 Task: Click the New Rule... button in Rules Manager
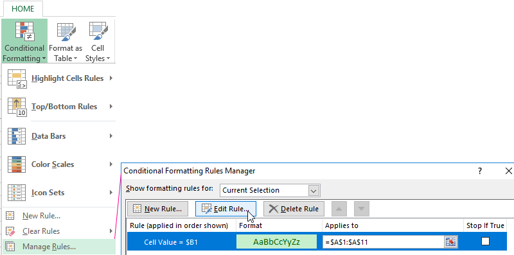157,209
